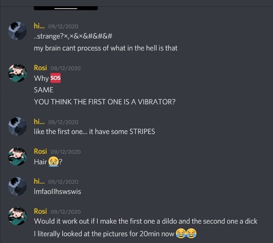Select the "SAME" message line

[43, 90]
